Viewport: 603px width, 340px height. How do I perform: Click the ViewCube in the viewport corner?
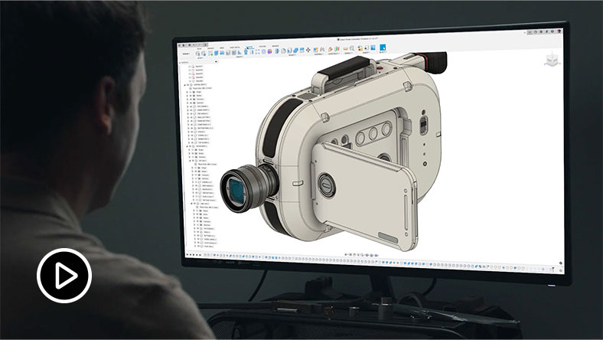pos(550,63)
